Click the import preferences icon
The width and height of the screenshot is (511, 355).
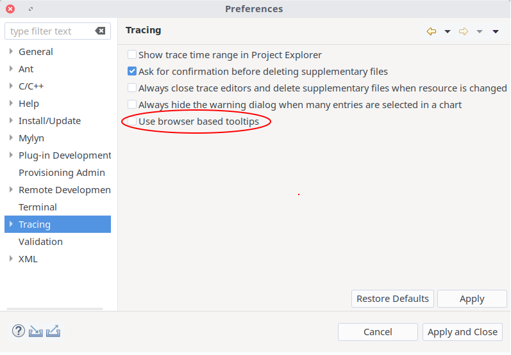[36, 331]
